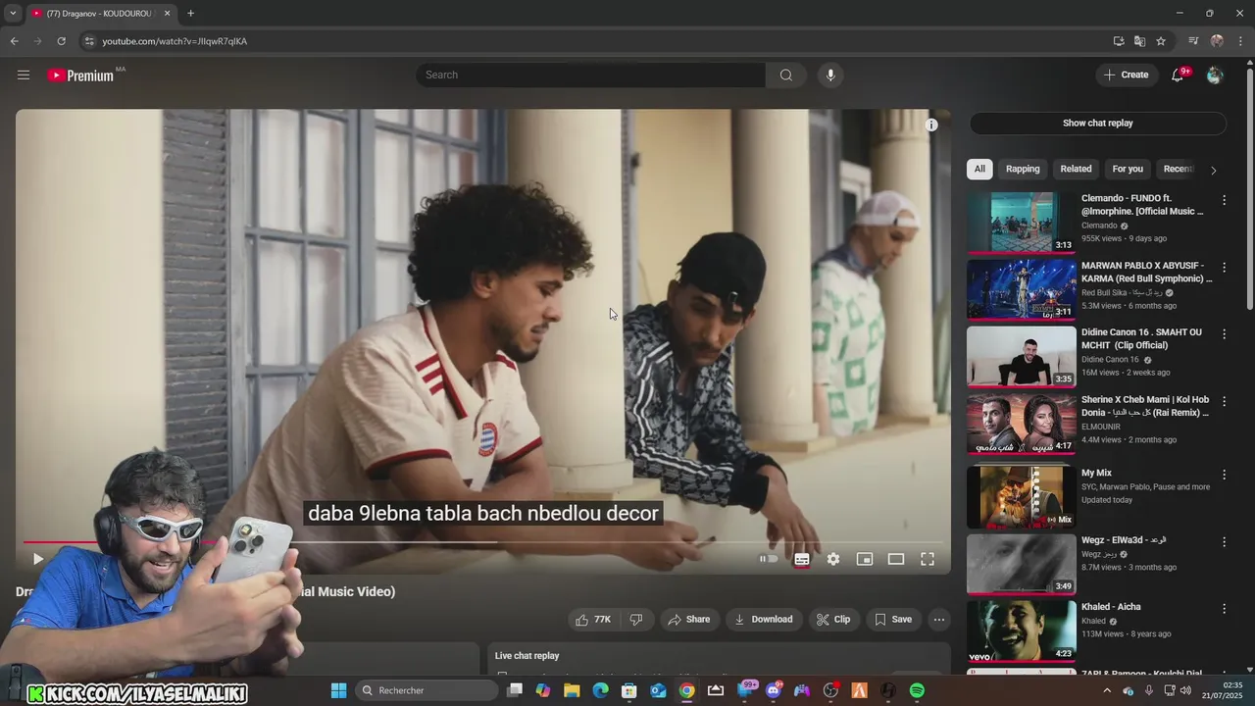Go back in browser history
The height and width of the screenshot is (706, 1255).
point(14,41)
